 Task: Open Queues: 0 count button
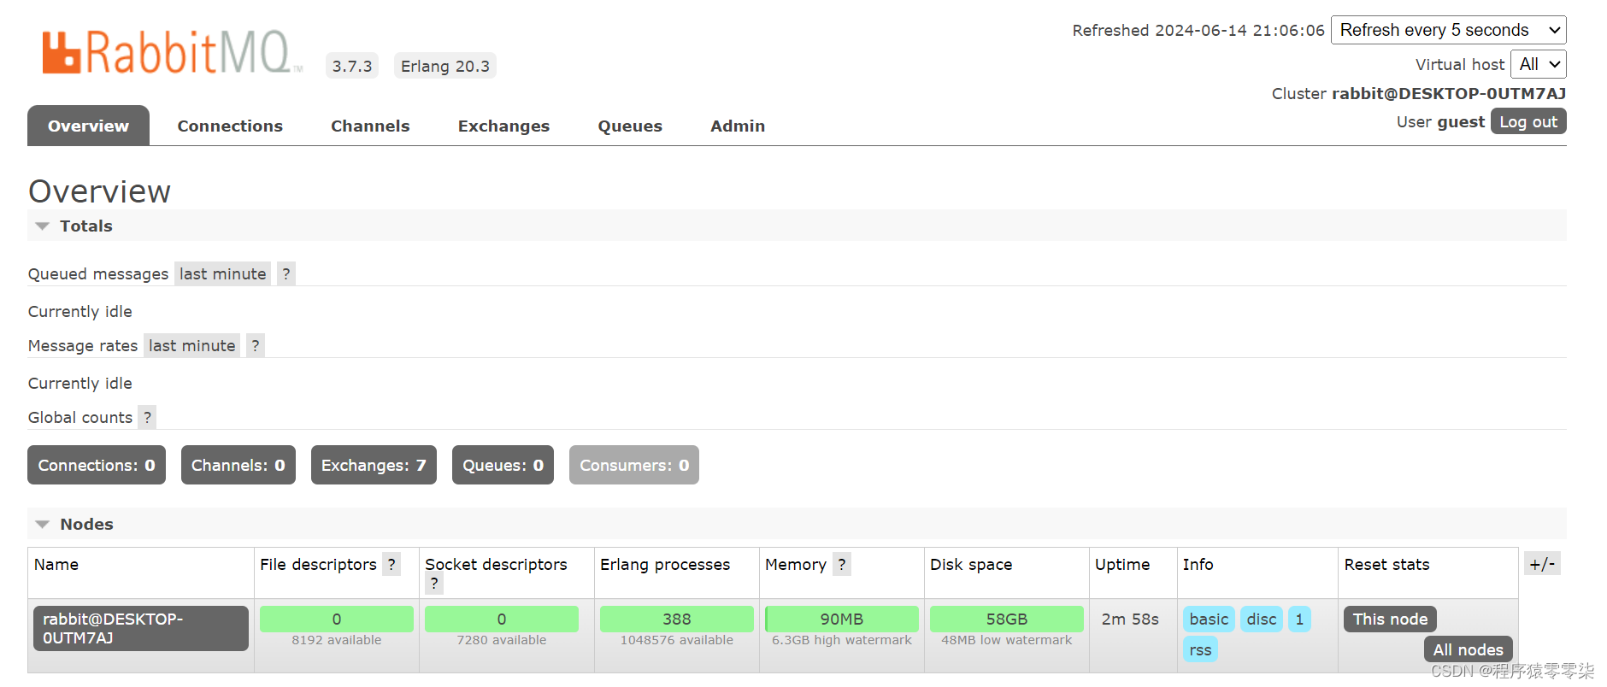click(503, 465)
